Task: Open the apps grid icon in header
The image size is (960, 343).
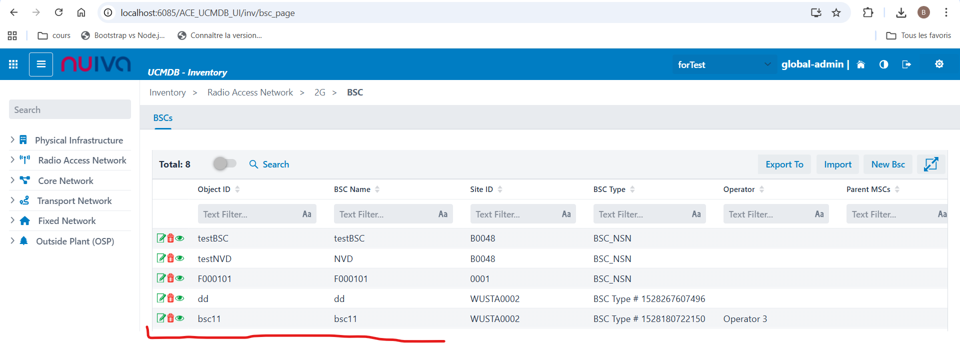Action: point(13,64)
